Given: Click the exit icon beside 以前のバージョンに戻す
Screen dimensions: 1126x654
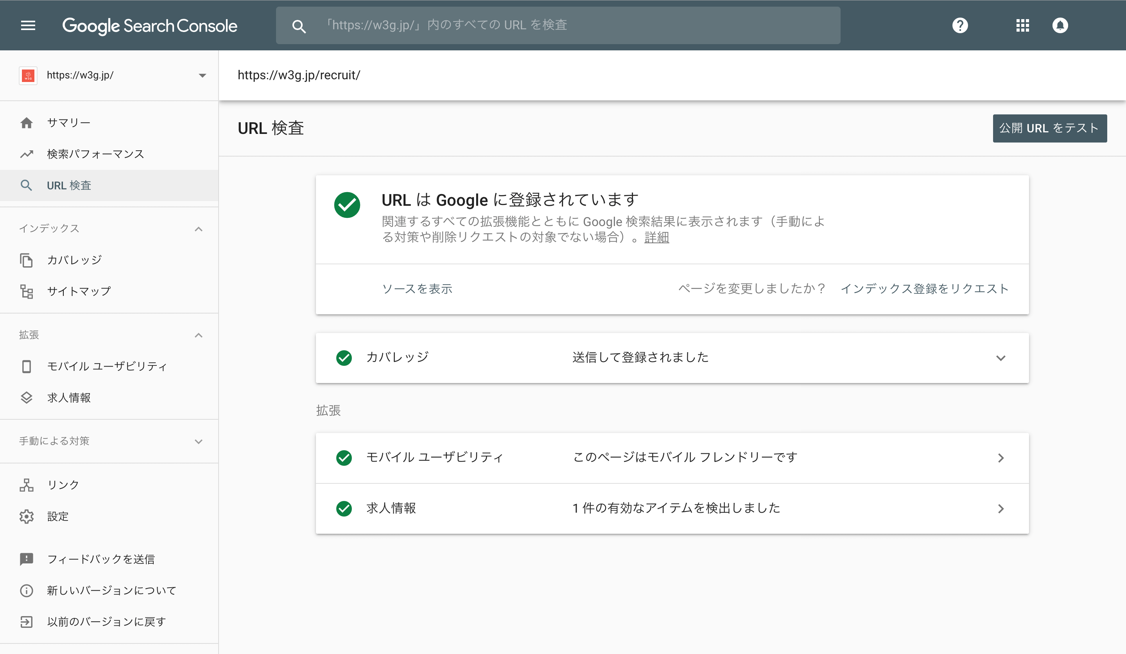Looking at the screenshot, I should point(26,622).
